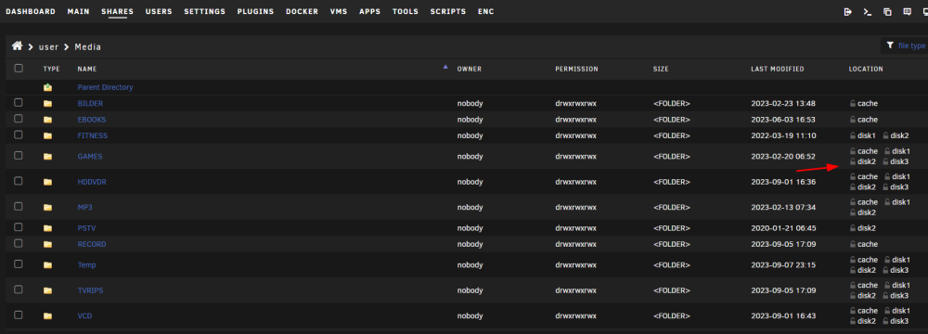Viewport: 928px width, 334px height.
Task: Open the VMS tab
Action: click(339, 11)
